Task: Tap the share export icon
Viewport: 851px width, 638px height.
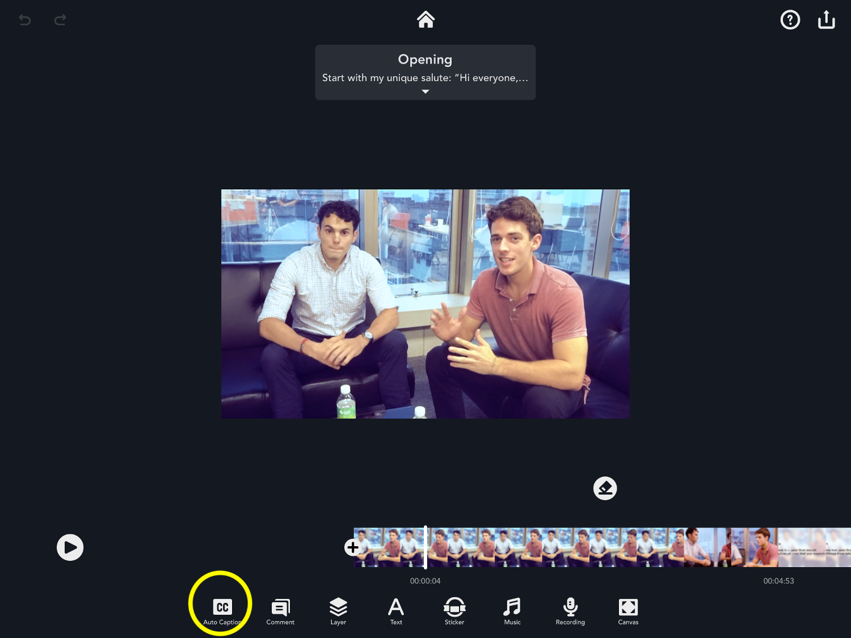Action: click(x=826, y=20)
